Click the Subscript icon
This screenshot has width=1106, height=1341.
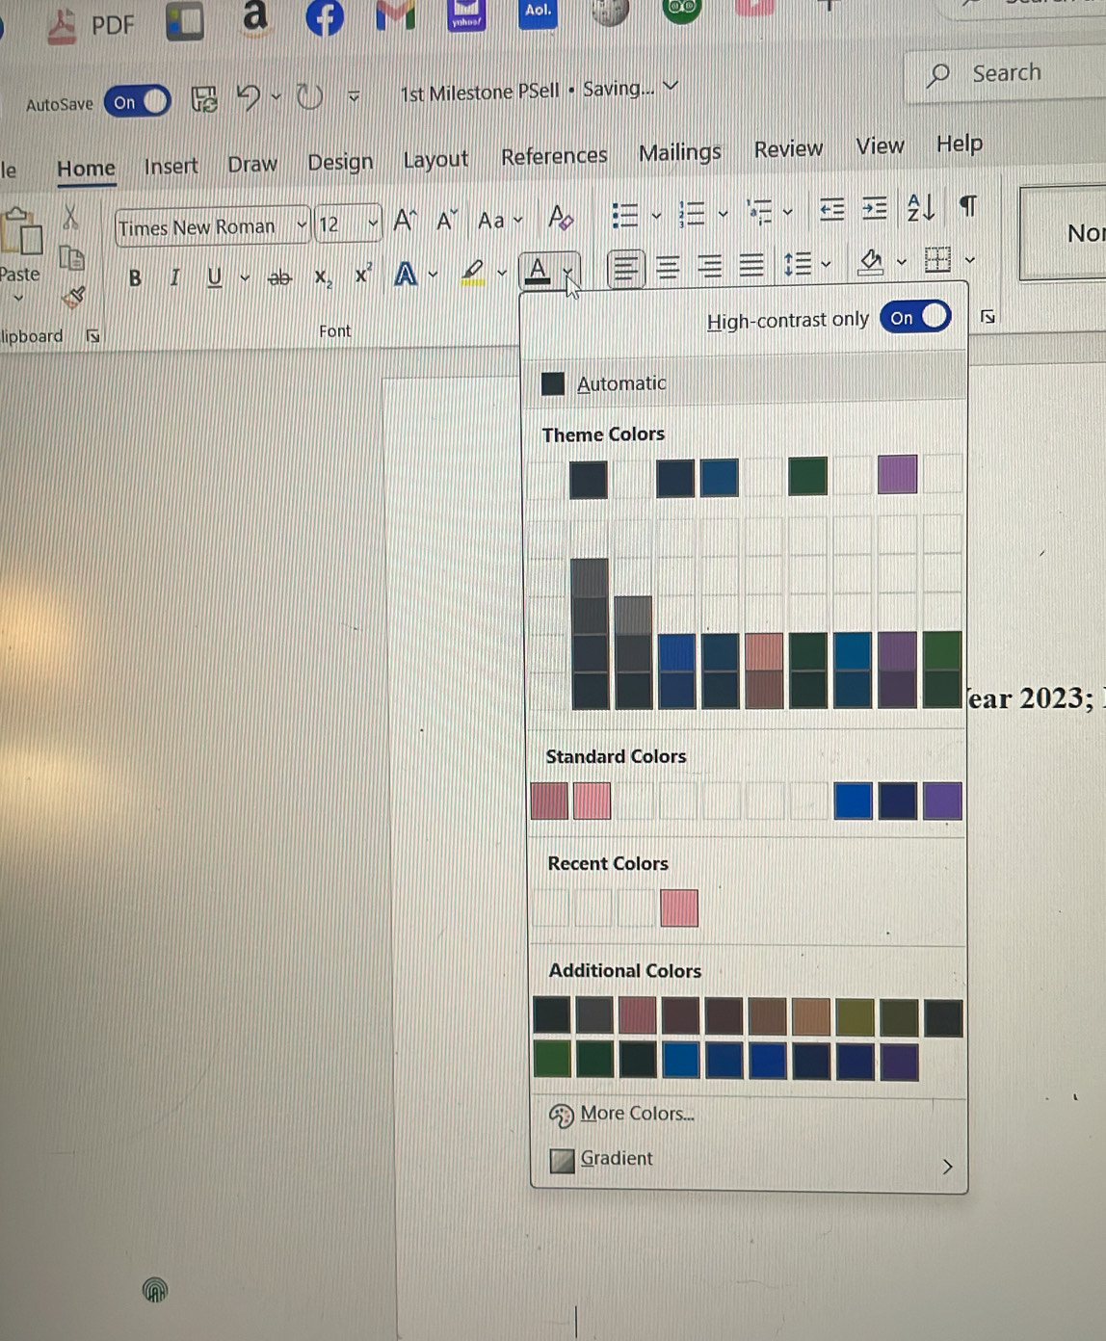pos(323,277)
